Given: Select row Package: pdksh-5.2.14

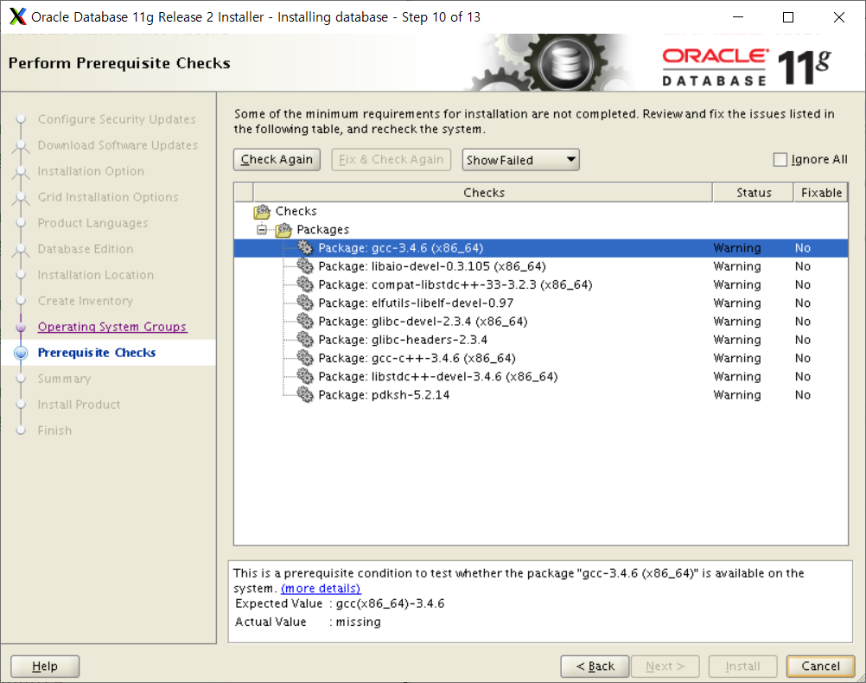Looking at the screenshot, I should point(541,394).
